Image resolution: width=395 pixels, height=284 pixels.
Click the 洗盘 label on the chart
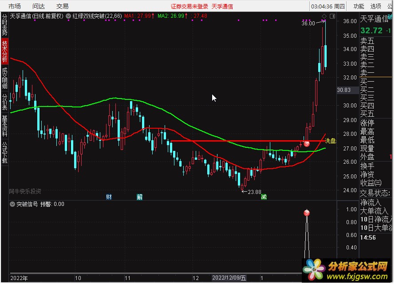[x=331, y=141]
